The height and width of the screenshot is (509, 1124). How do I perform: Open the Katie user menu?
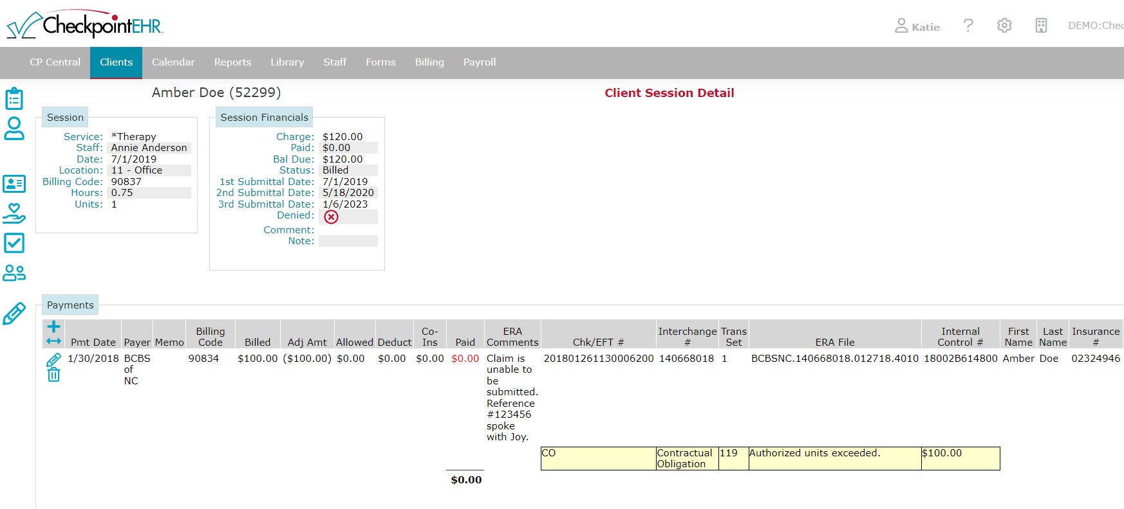(x=917, y=26)
